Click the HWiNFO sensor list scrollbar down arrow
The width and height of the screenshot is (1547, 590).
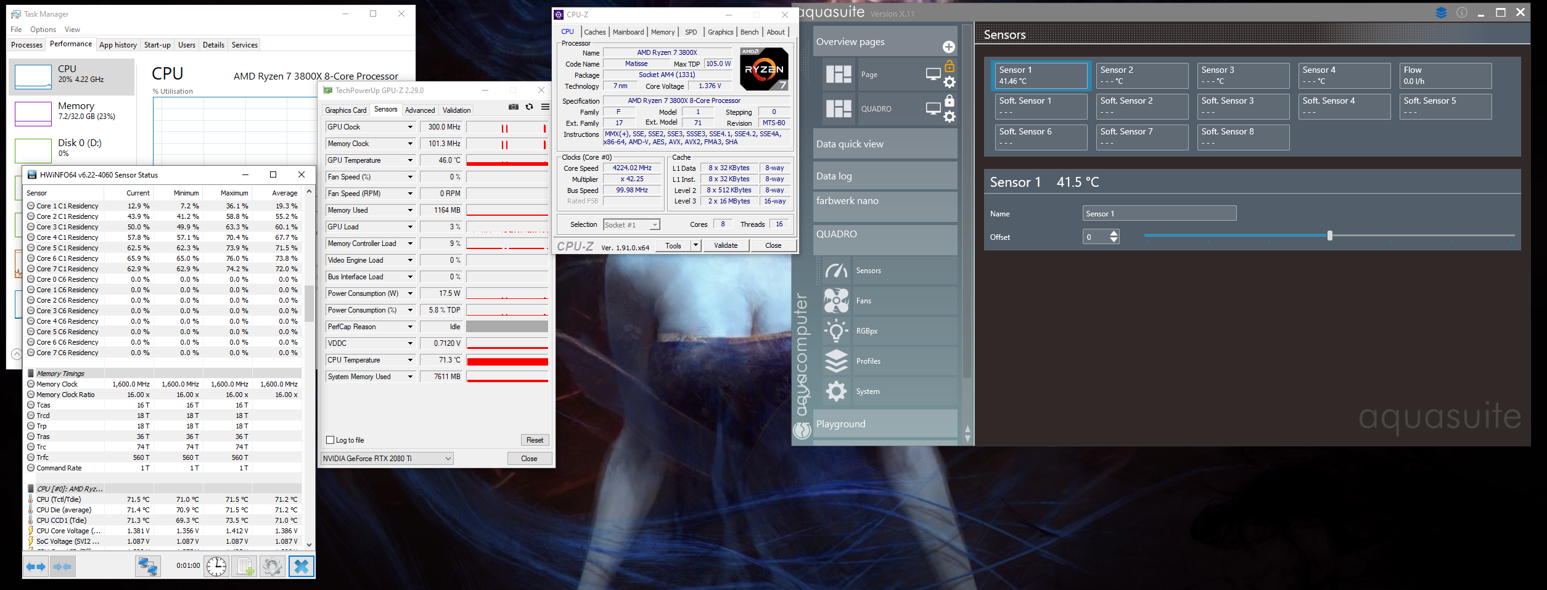(x=309, y=544)
